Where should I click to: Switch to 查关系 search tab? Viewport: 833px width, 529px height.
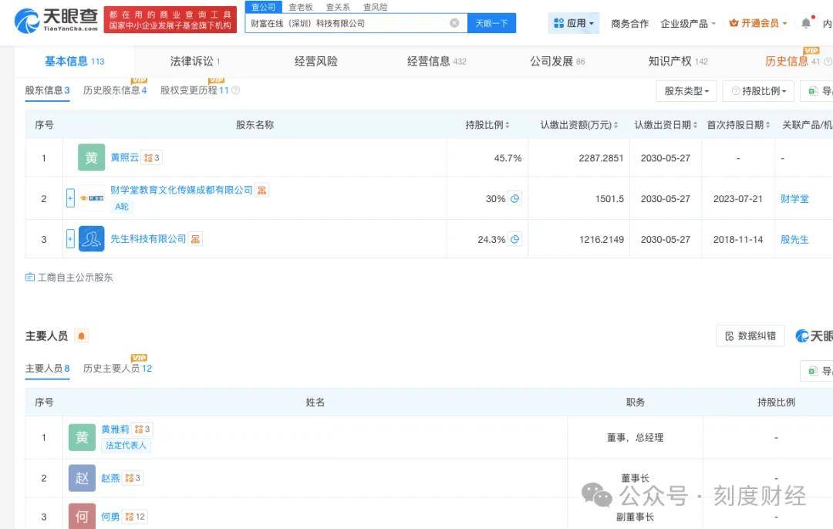[x=338, y=7]
